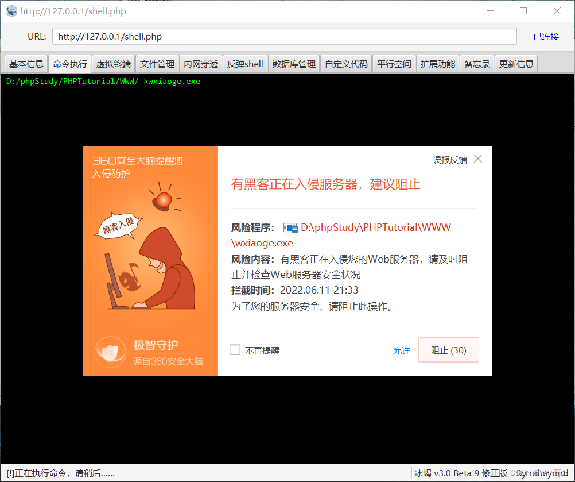Select the 虚拟终端 tab
The width and height of the screenshot is (575, 482).
click(x=113, y=64)
